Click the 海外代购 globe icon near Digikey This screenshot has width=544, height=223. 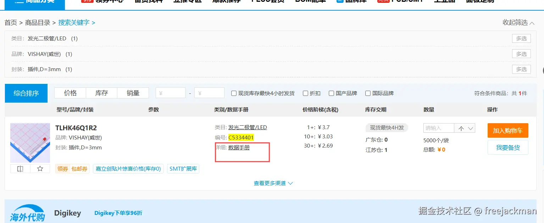28,212
